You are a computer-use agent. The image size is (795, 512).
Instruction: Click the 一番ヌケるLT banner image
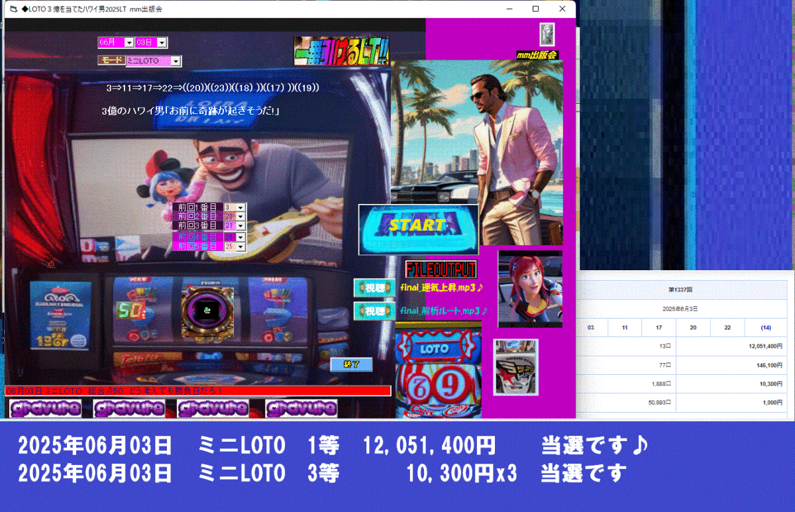(341, 51)
